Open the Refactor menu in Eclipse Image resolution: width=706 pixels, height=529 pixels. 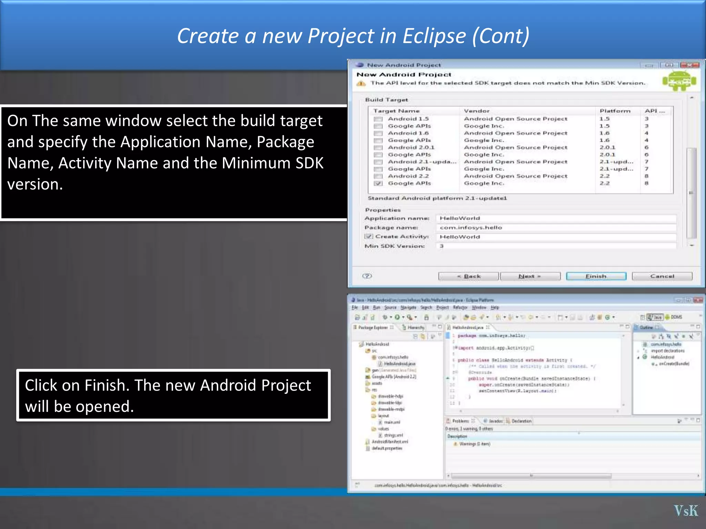coord(460,308)
